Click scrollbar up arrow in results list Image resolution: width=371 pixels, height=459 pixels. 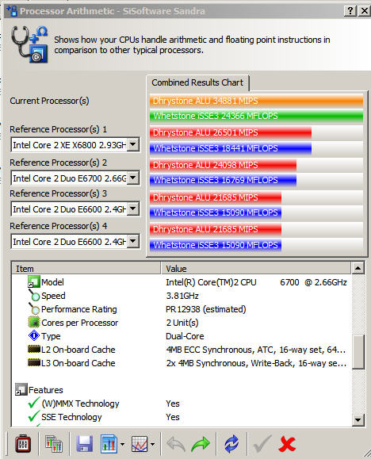point(358,268)
